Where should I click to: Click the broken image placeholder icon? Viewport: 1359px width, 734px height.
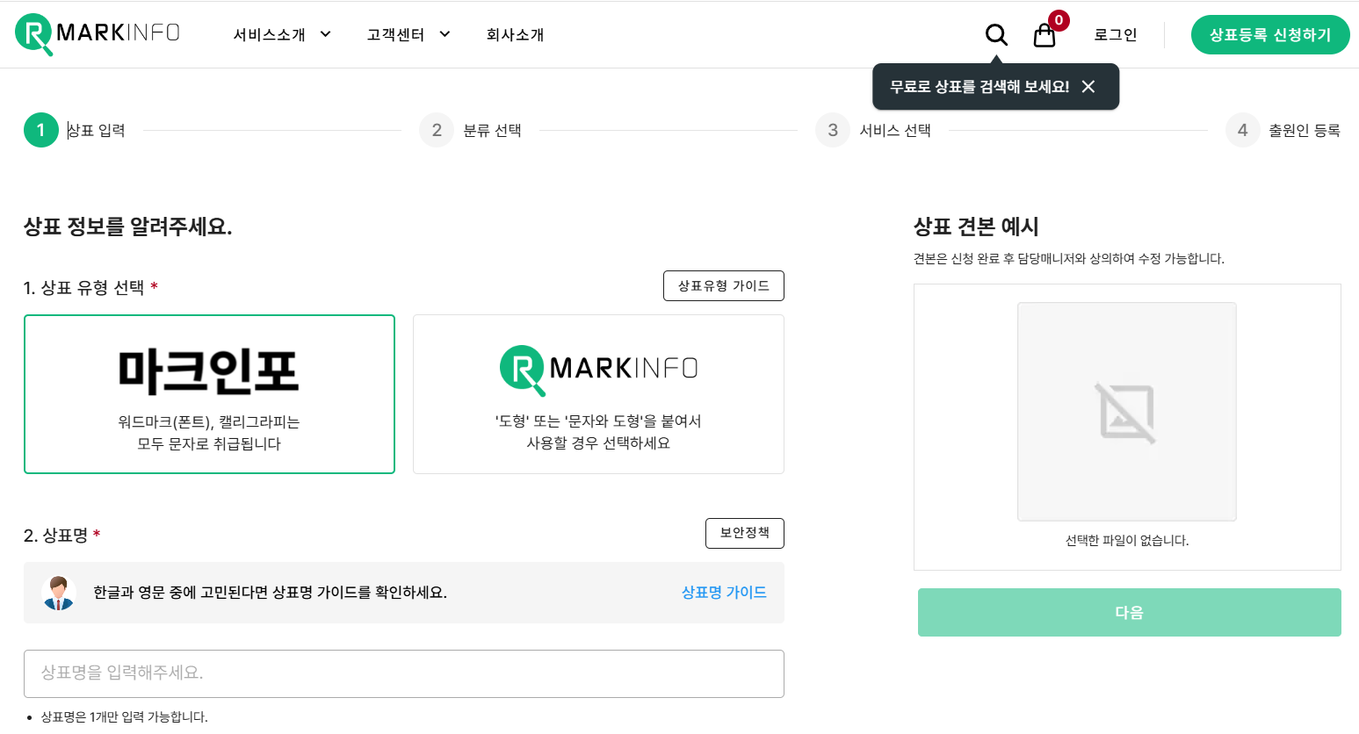point(1127,413)
